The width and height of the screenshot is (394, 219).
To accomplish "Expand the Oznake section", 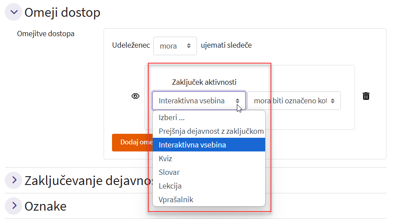I will tap(13, 205).
